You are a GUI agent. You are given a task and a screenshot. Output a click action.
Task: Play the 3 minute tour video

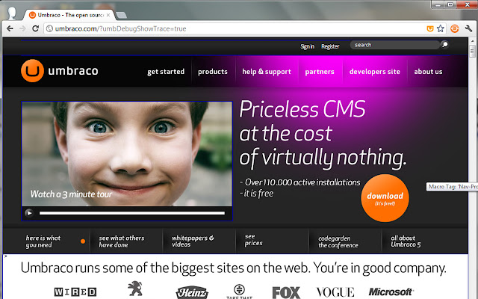pyautogui.click(x=29, y=212)
